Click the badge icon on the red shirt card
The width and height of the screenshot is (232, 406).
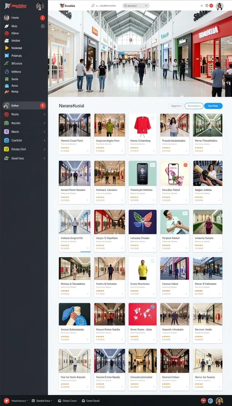pyautogui.click(x=153, y=117)
